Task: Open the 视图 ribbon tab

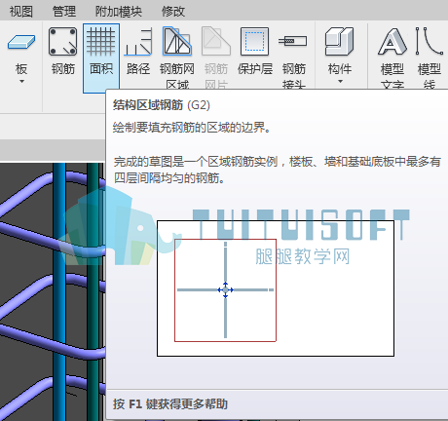Action: 21,12
